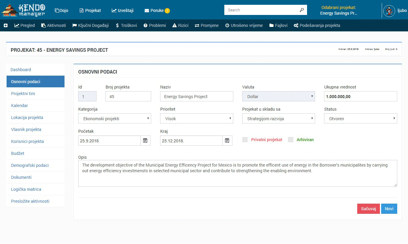Focus the Search input field
This screenshot has height=244, width=408.
[x=261, y=10]
